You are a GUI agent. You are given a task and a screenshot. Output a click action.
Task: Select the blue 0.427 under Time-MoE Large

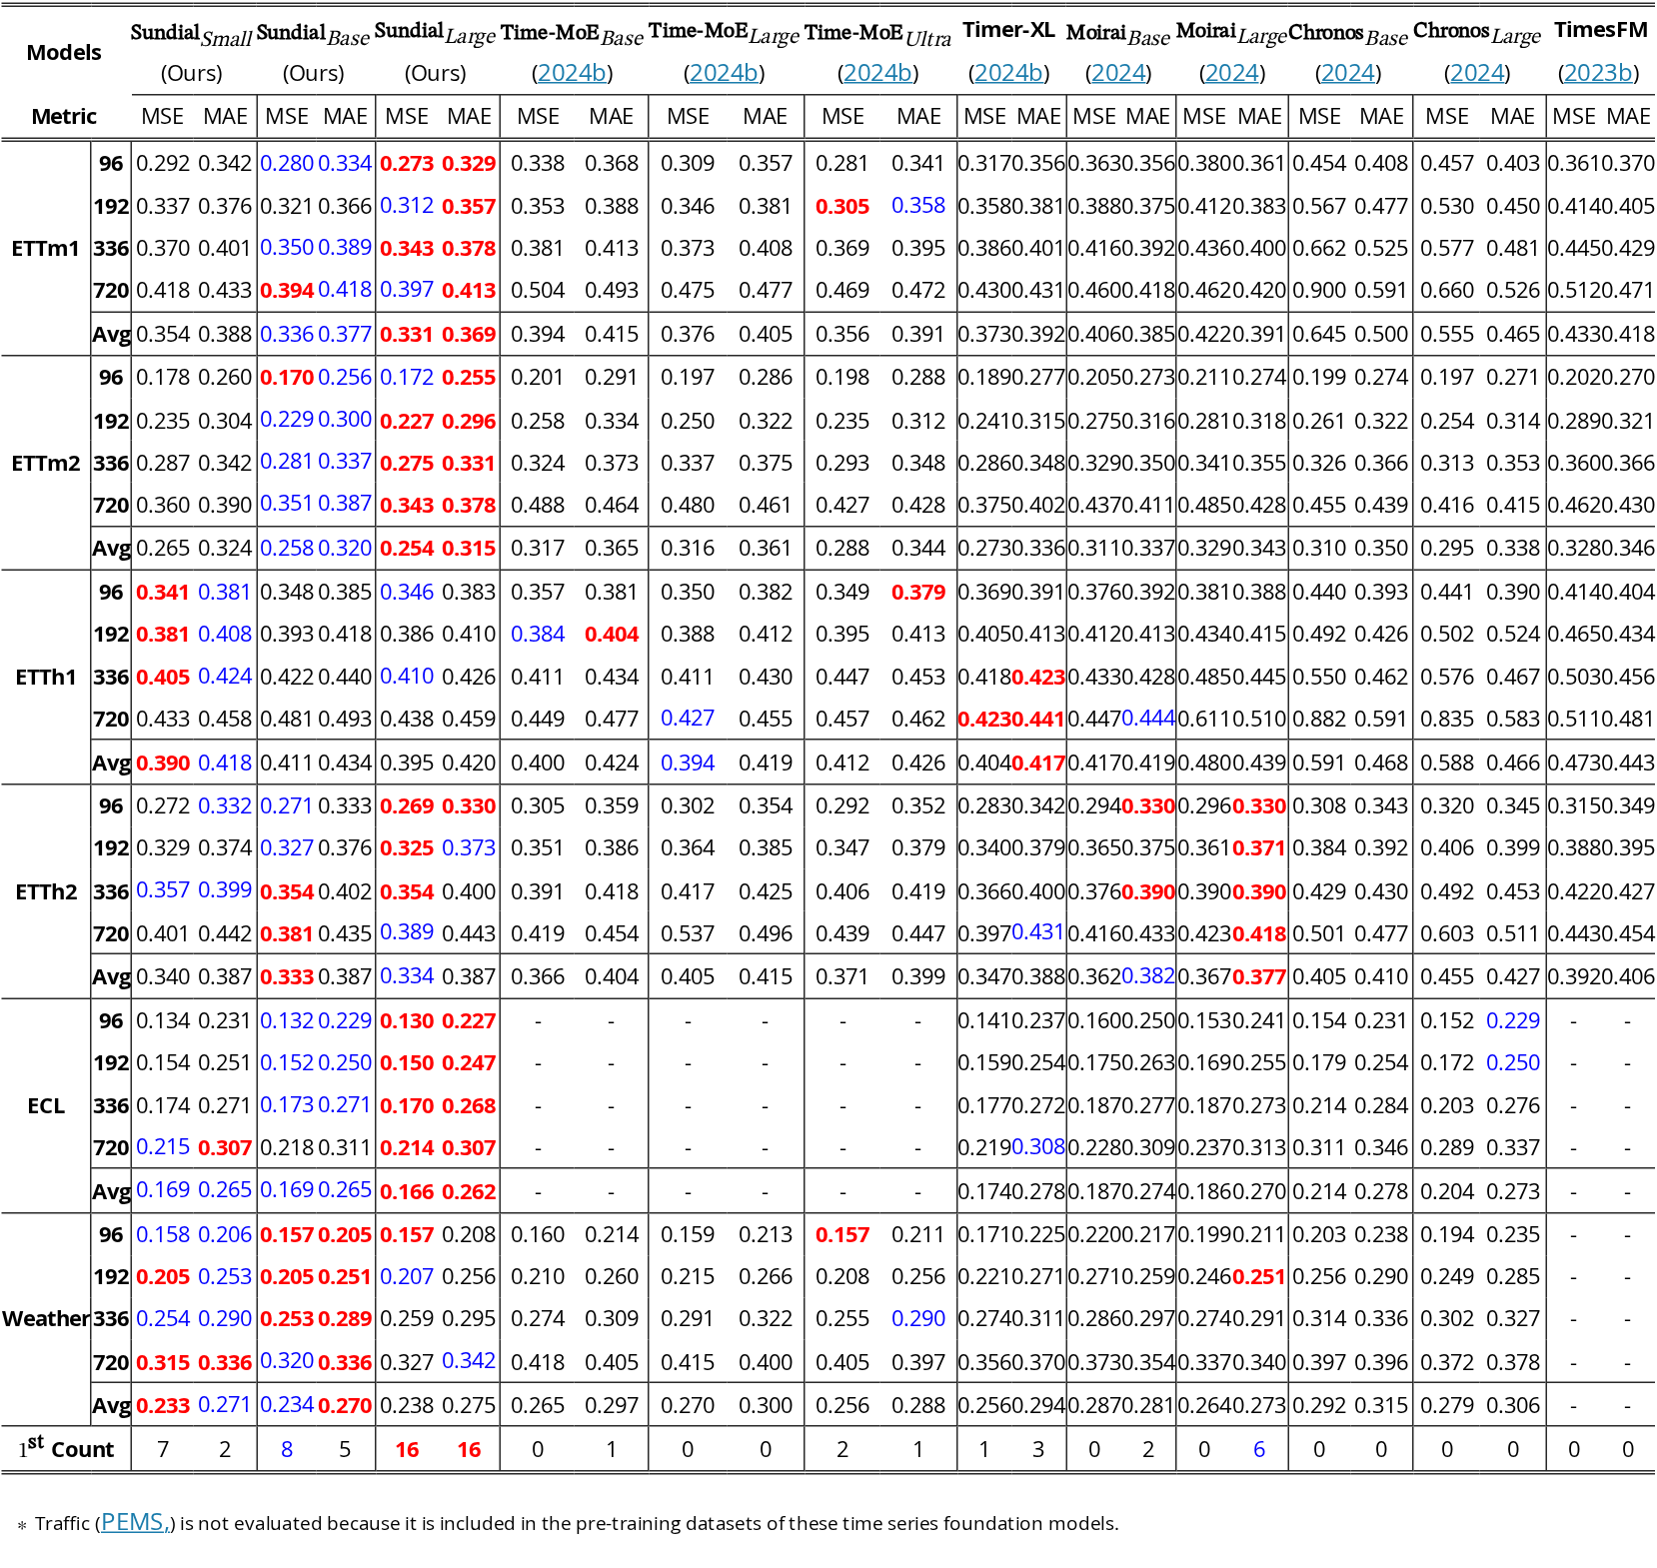click(x=688, y=720)
